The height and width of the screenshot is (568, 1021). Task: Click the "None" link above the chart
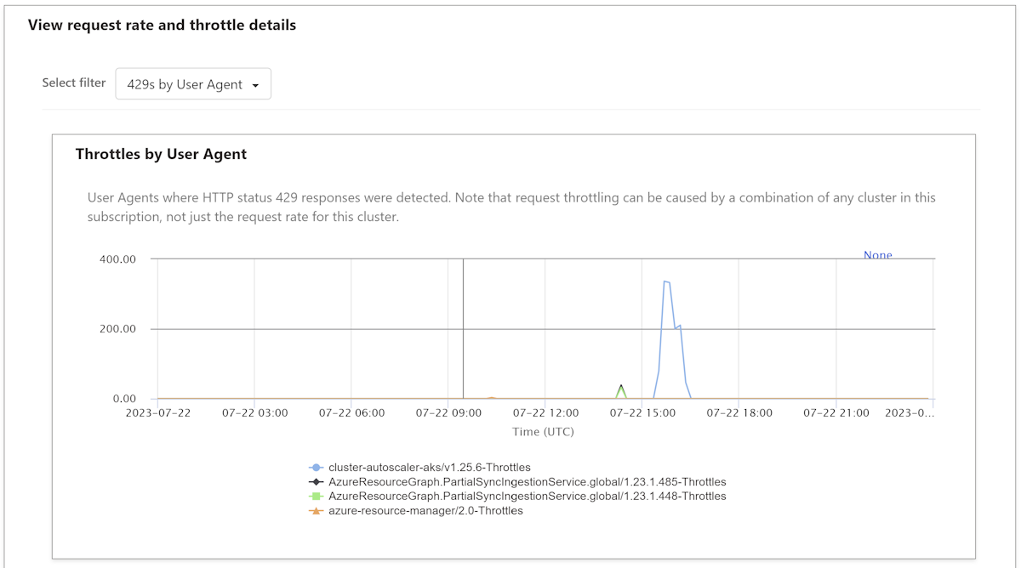pos(877,255)
